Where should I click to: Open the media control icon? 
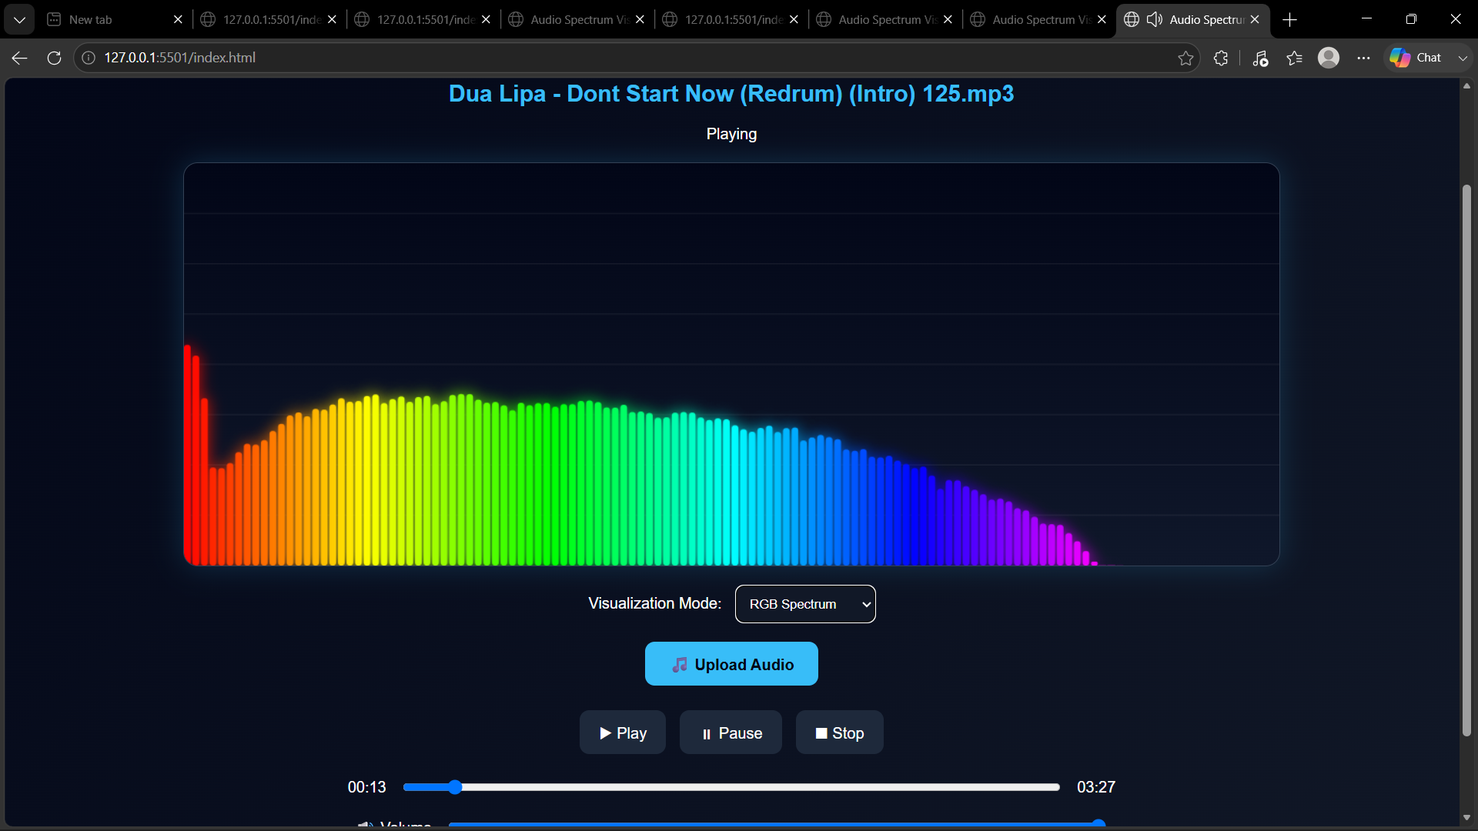tap(1260, 58)
